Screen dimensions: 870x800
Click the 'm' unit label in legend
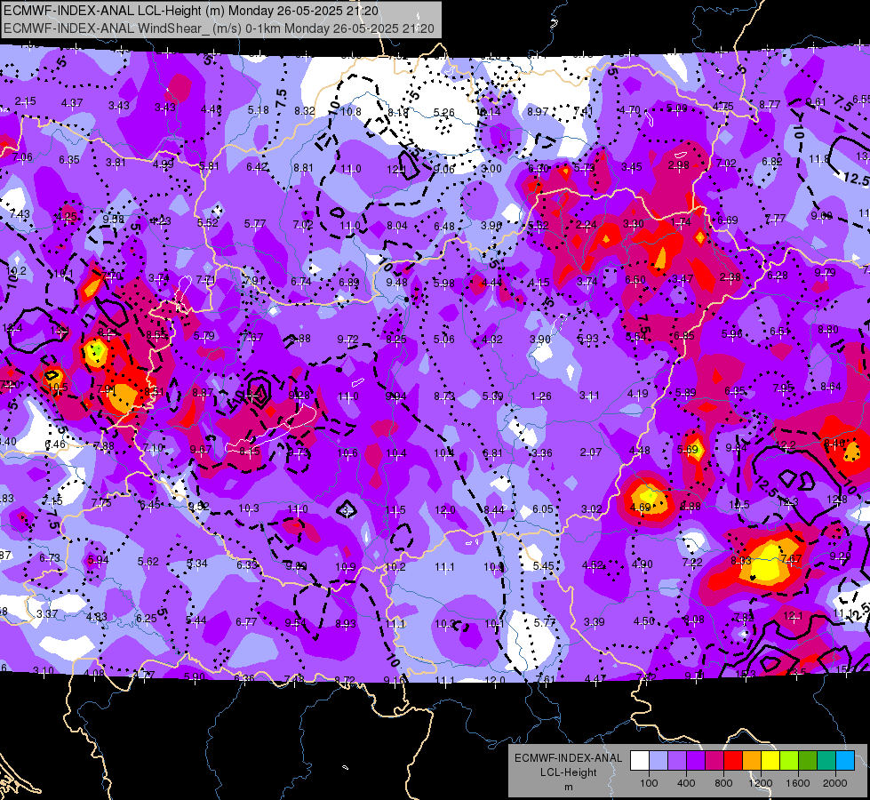pos(568,788)
